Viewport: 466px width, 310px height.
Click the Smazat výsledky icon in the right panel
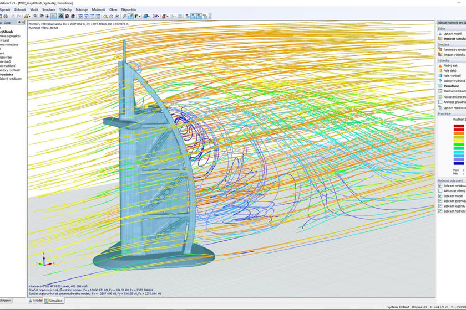pyautogui.click(x=440, y=55)
